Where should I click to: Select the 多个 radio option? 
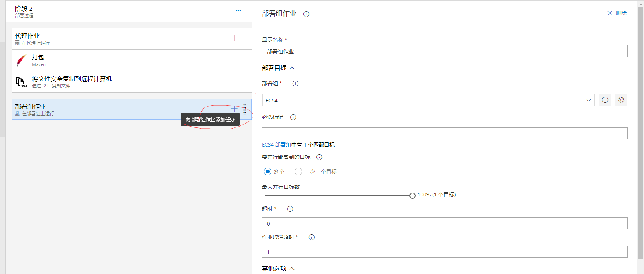268,172
